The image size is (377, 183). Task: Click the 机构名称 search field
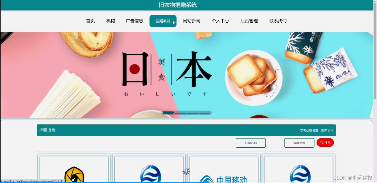[x=251, y=143]
